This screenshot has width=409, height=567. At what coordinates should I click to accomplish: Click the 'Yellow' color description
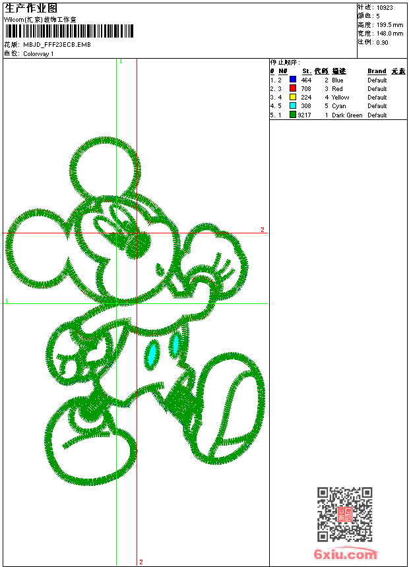[340, 98]
